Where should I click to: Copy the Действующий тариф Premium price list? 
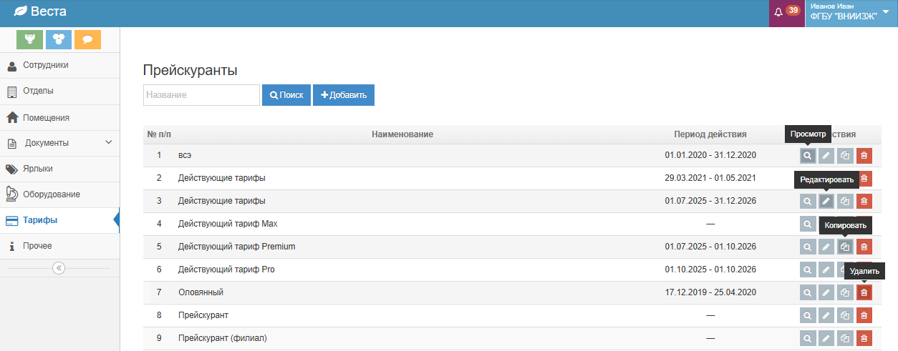(845, 247)
